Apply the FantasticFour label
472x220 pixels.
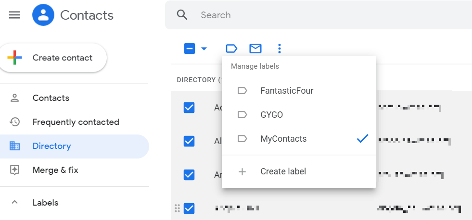point(299,90)
